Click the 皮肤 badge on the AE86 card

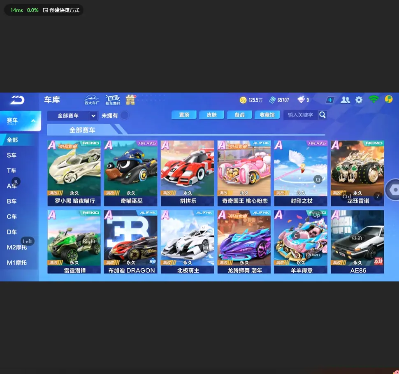pos(379,261)
